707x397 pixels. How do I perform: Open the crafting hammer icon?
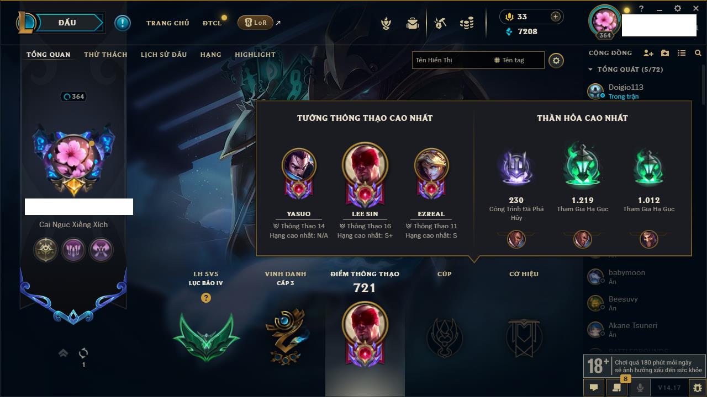pos(440,23)
